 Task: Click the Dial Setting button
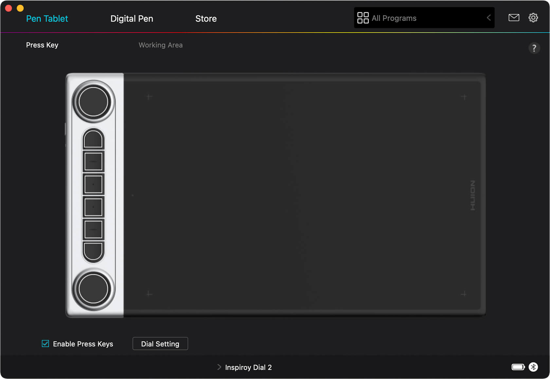(160, 344)
